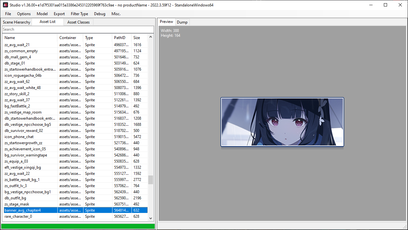The height and width of the screenshot is (230, 408).
Task: Click the green progress bar
Action: (x=78, y=226)
